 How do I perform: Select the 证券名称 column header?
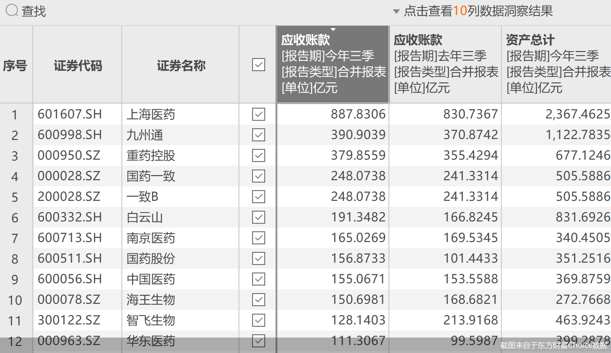pos(180,65)
